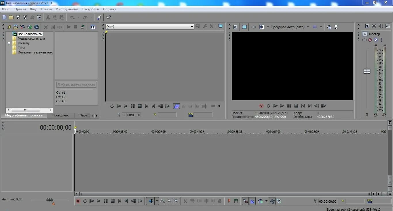The width and height of the screenshot is (393, 211).
Task: Toggle loop playback in the preview window
Action: point(268,106)
